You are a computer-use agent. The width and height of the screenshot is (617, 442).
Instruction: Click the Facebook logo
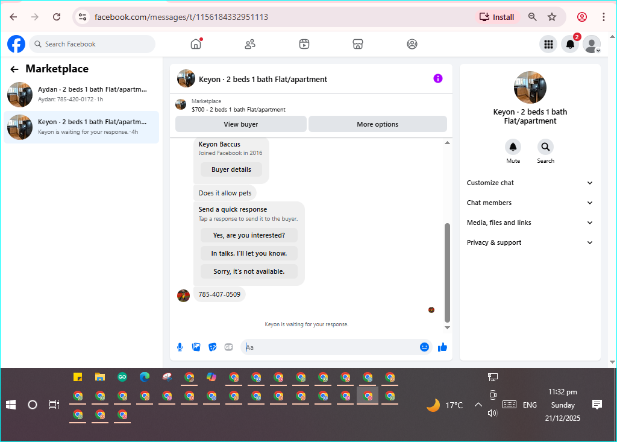click(x=16, y=44)
